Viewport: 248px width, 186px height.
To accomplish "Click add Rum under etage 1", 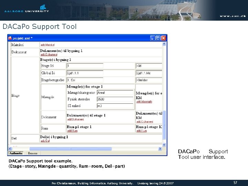I will click(72, 131).
